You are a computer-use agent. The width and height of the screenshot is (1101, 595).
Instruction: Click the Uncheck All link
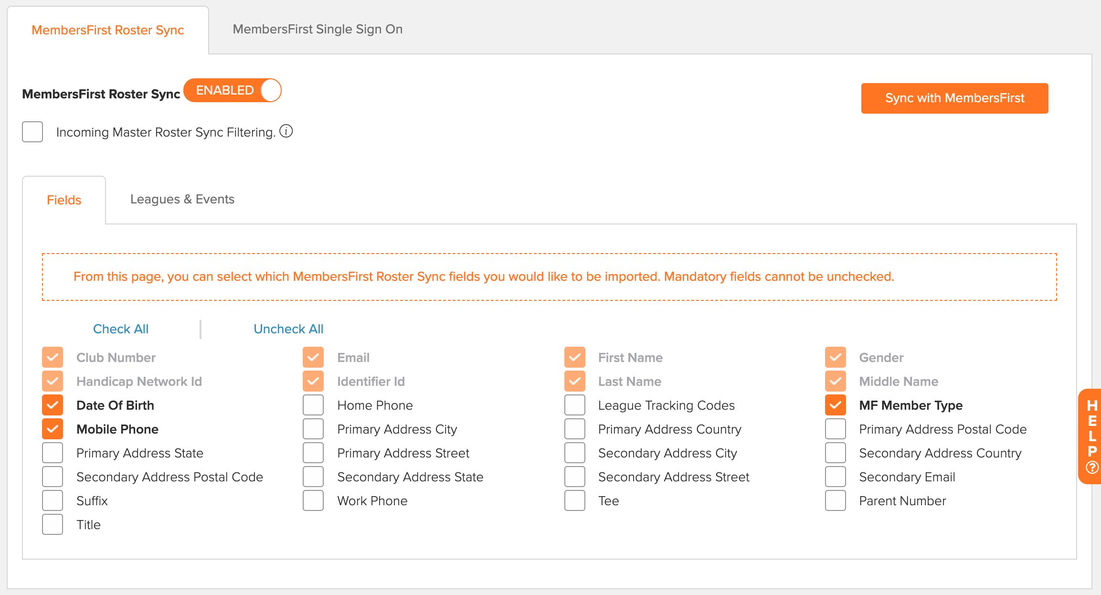click(288, 329)
